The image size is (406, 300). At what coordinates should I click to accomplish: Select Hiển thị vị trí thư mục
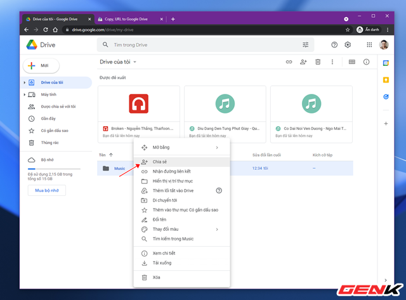[x=181, y=181]
